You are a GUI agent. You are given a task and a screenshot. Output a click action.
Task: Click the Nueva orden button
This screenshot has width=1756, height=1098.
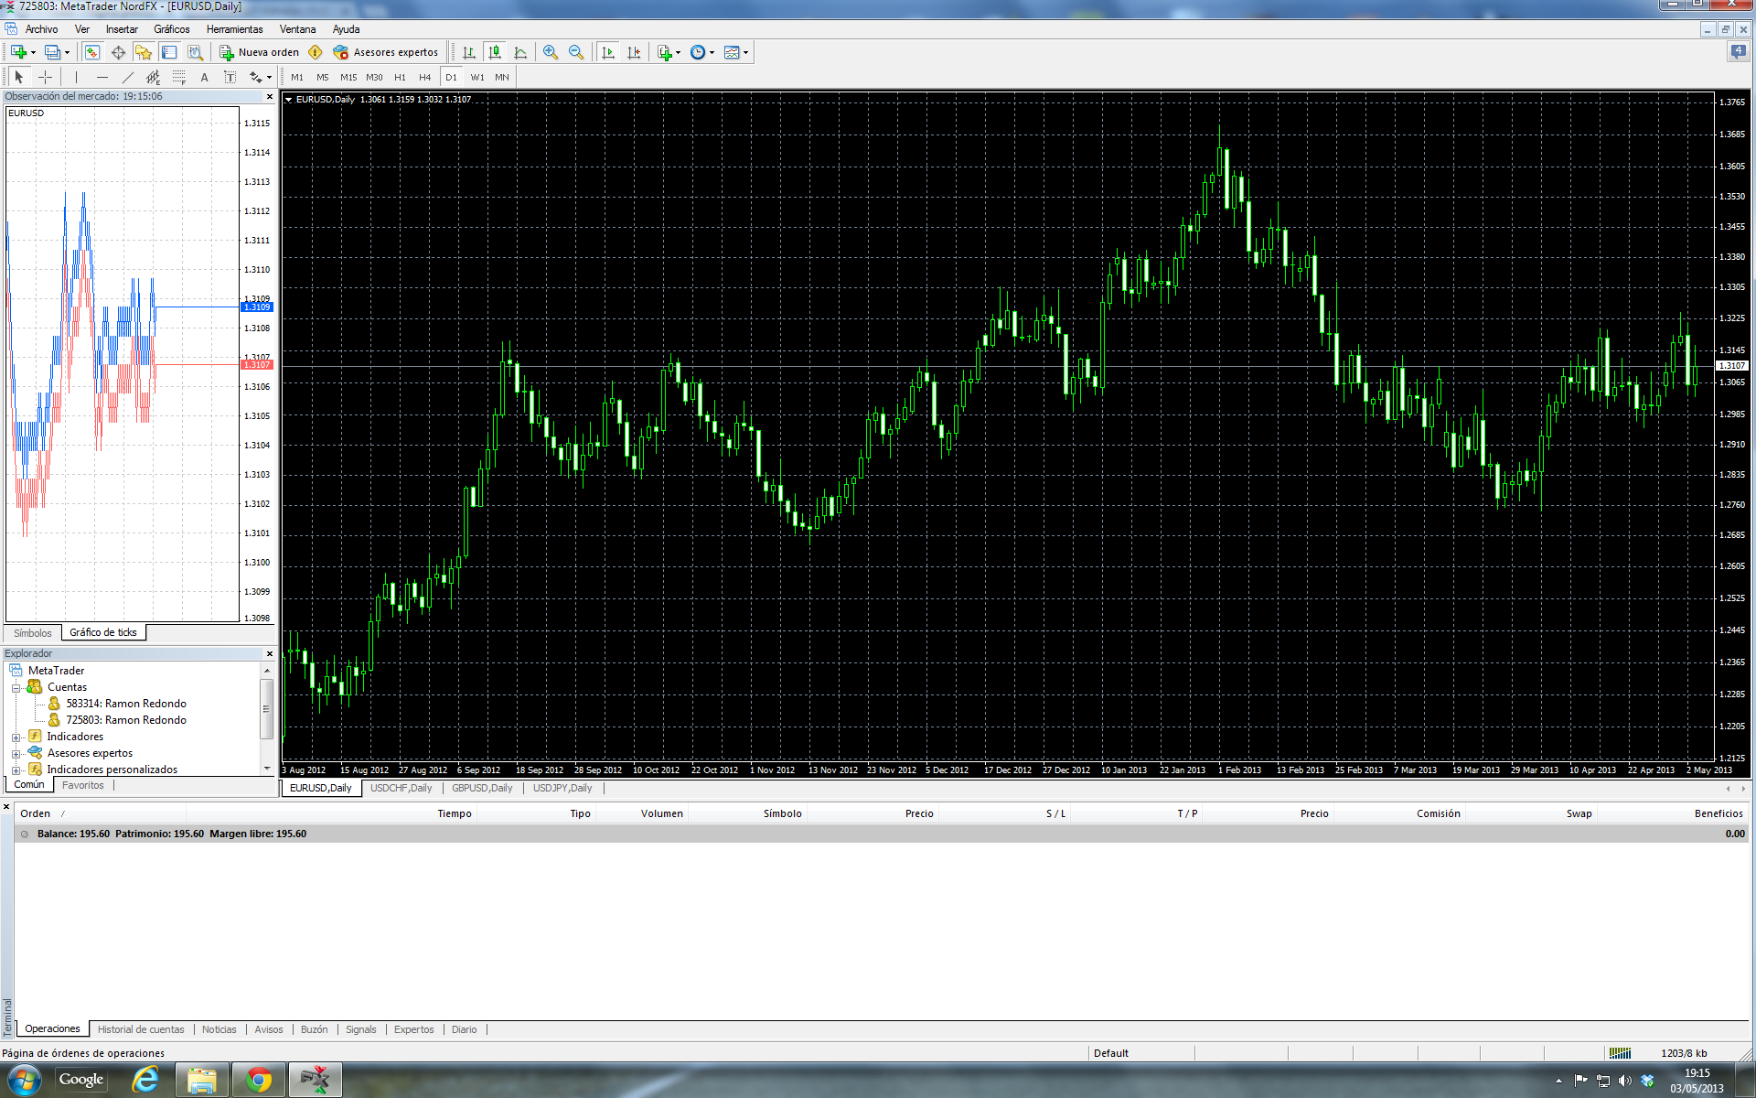point(260,52)
